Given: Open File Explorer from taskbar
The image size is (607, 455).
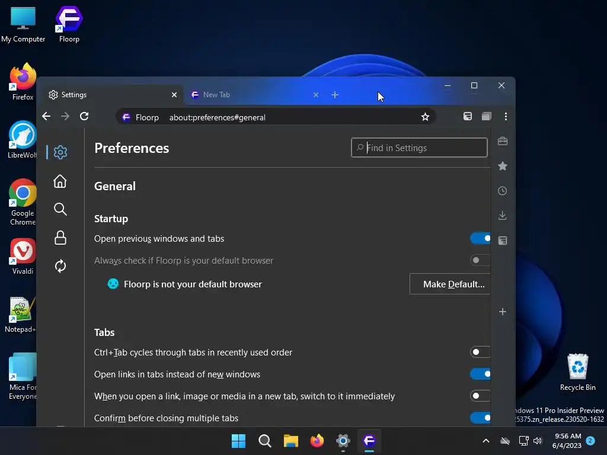Looking at the screenshot, I should coord(290,441).
